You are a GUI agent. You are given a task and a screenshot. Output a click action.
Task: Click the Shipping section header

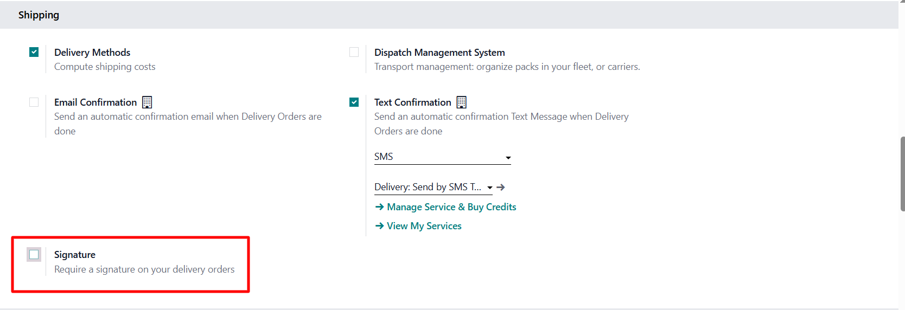[39, 15]
